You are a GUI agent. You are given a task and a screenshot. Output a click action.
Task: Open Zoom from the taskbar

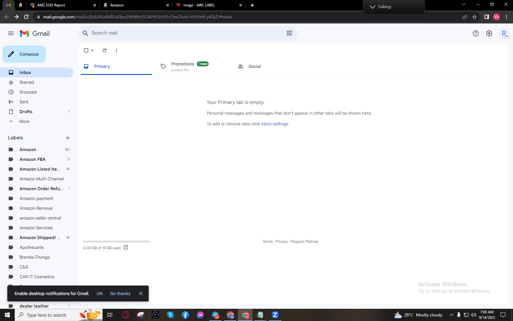[x=275, y=315]
